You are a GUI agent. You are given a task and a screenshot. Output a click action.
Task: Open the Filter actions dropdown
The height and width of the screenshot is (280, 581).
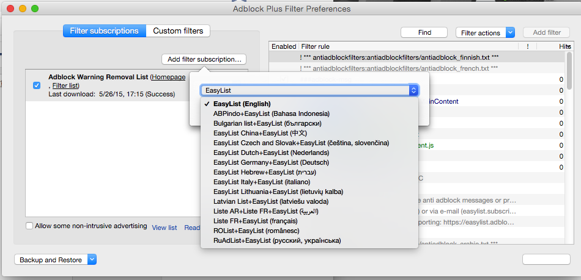485,32
